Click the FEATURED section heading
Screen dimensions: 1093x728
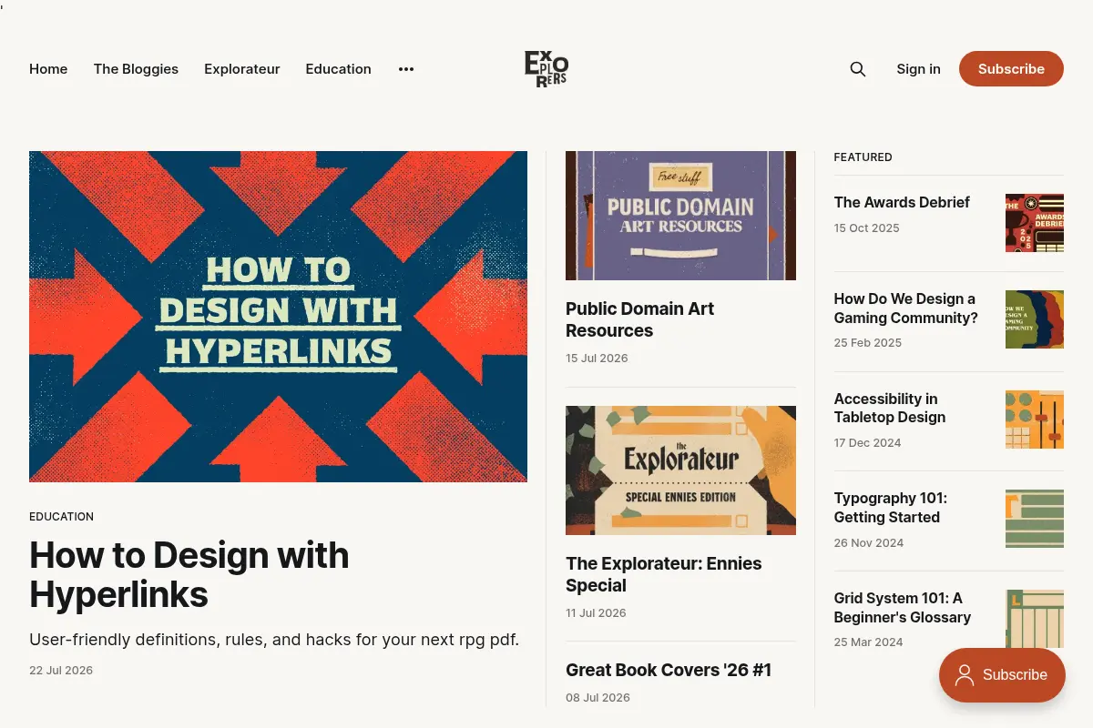[863, 157]
